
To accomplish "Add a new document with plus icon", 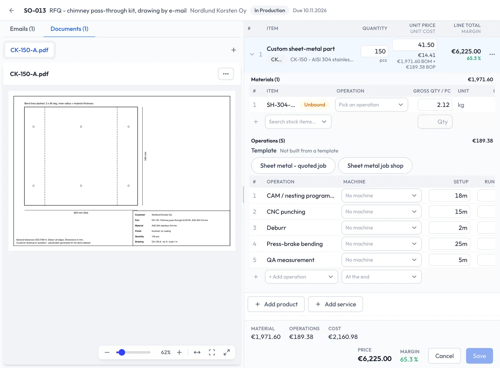I will click(233, 50).
